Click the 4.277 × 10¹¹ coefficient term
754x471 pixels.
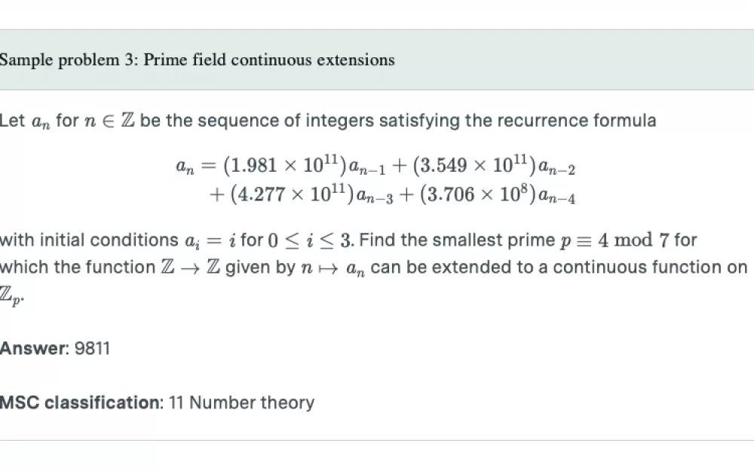coord(292,194)
